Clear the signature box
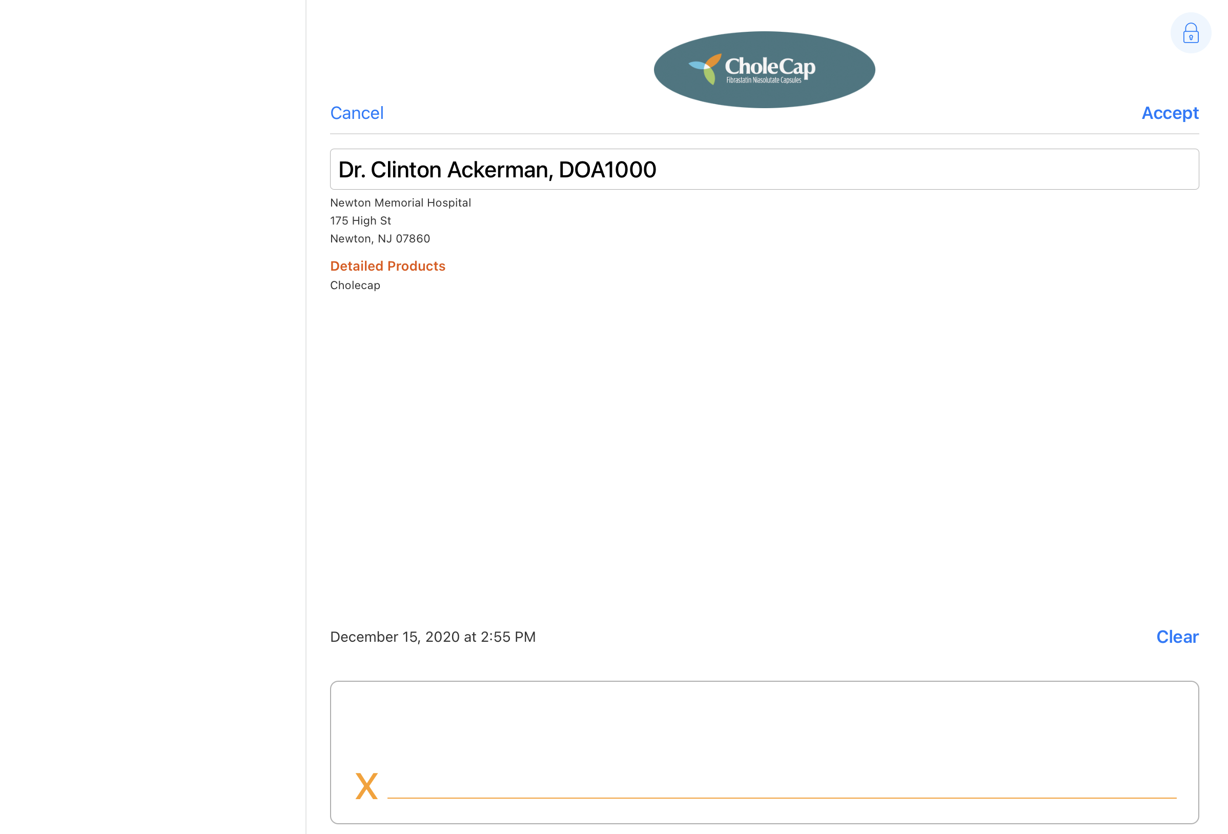This screenshot has height=834, width=1228. tap(1177, 637)
